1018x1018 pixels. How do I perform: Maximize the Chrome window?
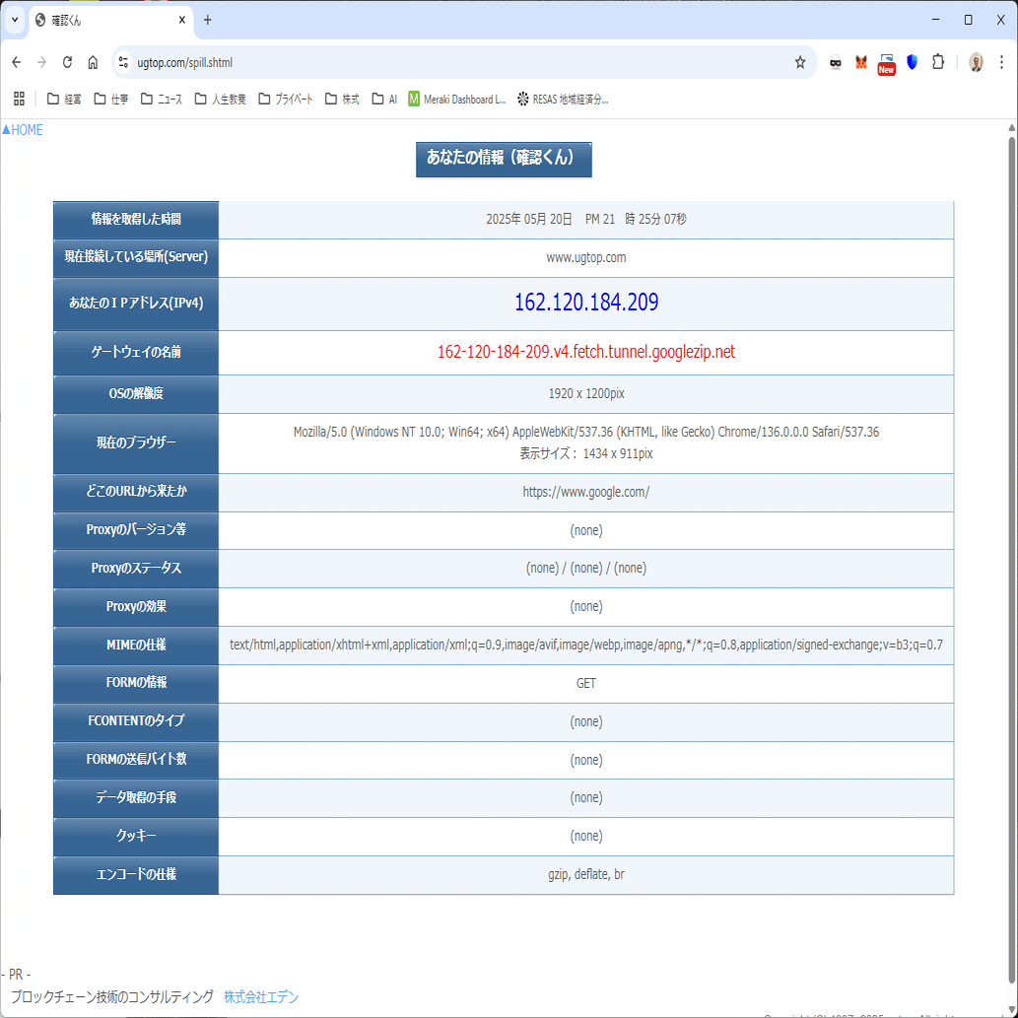point(968,20)
